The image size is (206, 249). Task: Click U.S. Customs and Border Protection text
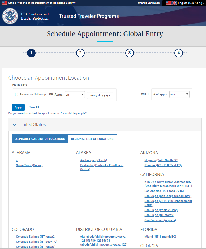[x=35, y=16]
